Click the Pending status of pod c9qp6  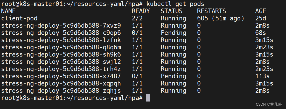point(173,33)
